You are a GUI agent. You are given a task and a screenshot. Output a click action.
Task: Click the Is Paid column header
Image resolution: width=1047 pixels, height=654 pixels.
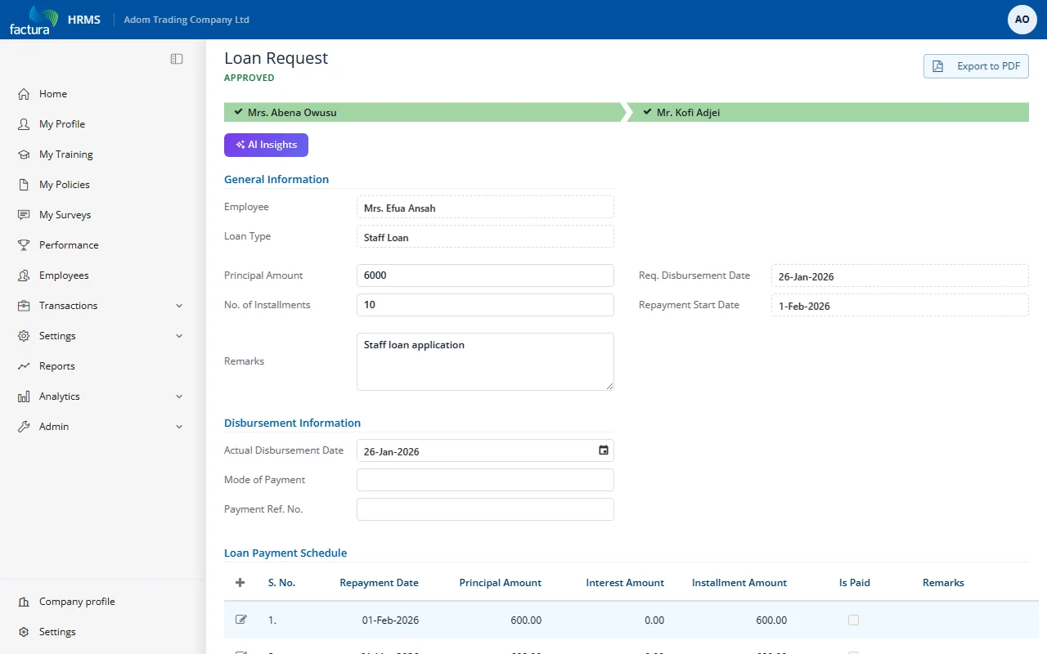[x=854, y=583]
